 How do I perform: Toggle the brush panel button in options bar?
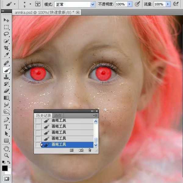(38, 4)
